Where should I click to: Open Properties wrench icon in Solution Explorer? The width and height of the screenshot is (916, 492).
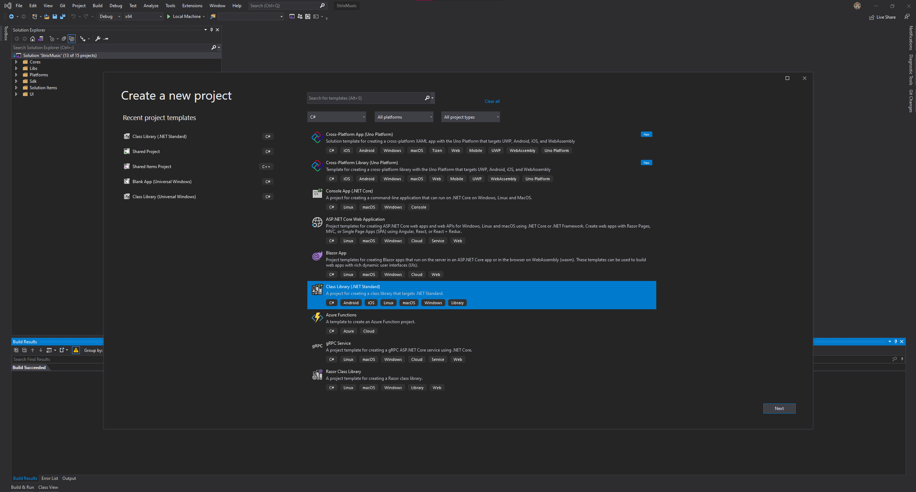97,39
